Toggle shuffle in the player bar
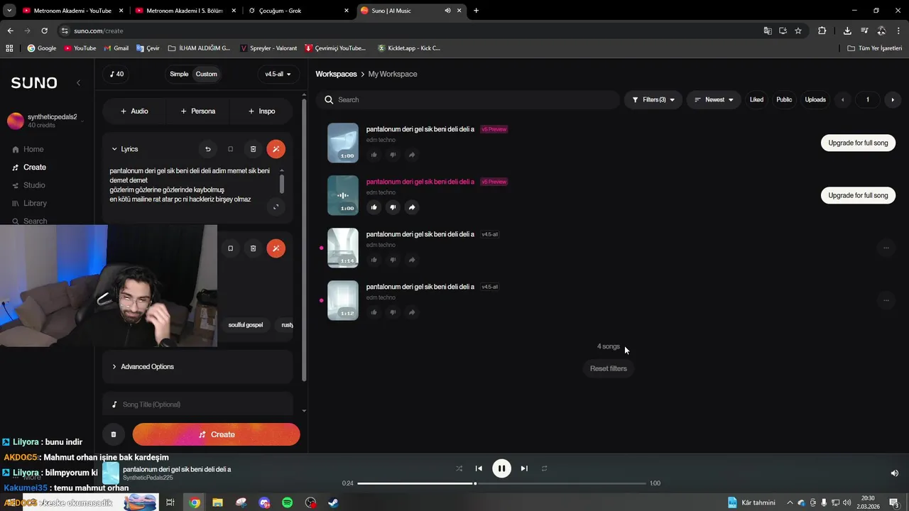Screen dimensions: 909x511 pos(459,468)
